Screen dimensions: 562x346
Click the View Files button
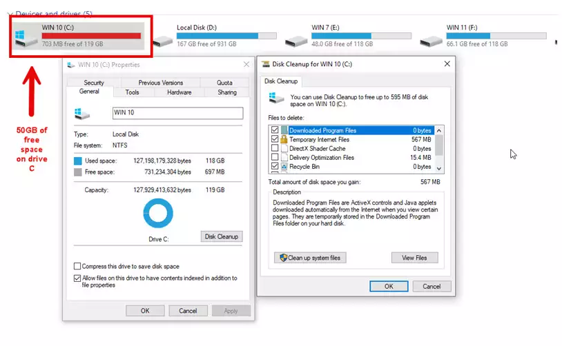pos(414,258)
